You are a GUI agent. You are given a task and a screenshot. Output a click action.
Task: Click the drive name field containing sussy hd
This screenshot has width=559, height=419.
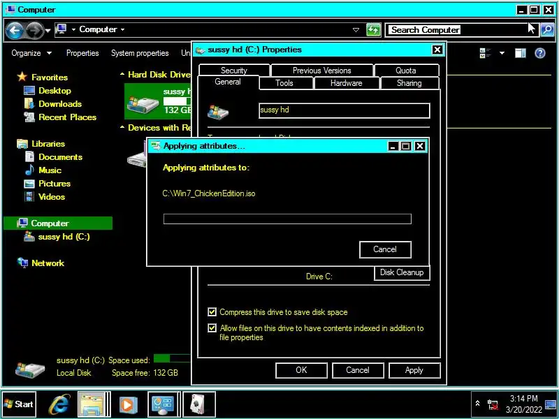pyautogui.click(x=344, y=110)
